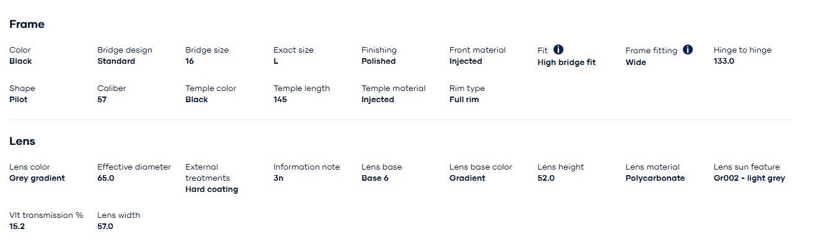Select the Effective diameter 65.0 value
The height and width of the screenshot is (242, 816).
click(x=106, y=178)
